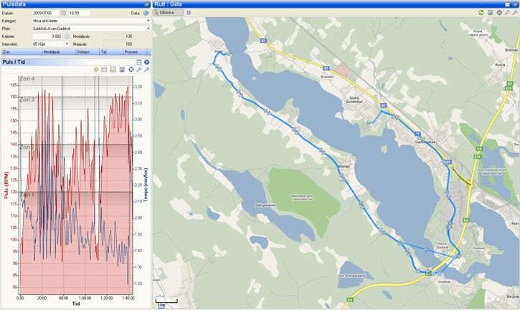The width and height of the screenshot is (520, 310).
Task: Click the horizontal split lines chart icon
Action: [104, 69]
